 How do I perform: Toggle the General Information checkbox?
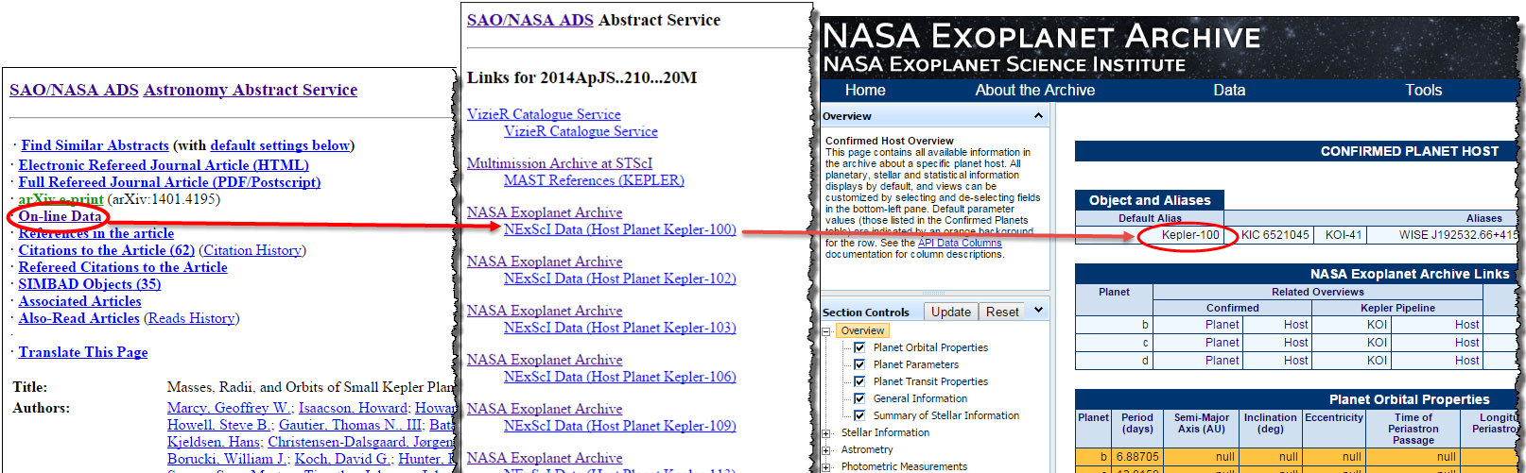pos(859,398)
